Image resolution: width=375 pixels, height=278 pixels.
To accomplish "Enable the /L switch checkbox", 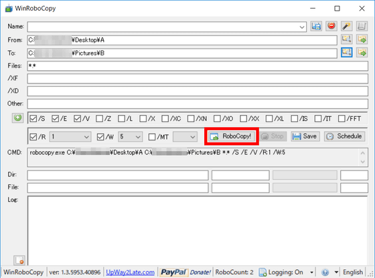I will pos(121,118).
